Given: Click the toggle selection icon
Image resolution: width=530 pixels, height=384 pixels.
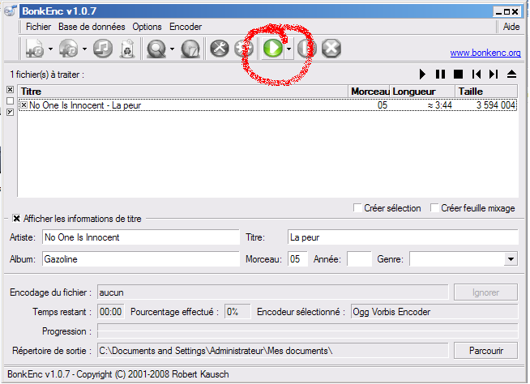Looking at the screenshot, I should pyautogui.click(x=11, y=112).
